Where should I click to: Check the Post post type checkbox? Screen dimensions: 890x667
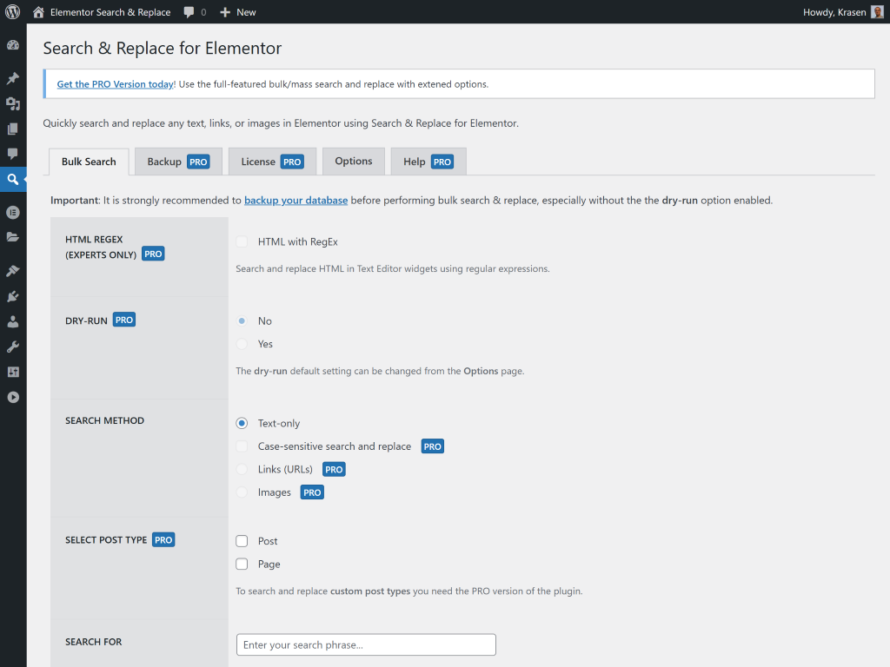point(242,541)
